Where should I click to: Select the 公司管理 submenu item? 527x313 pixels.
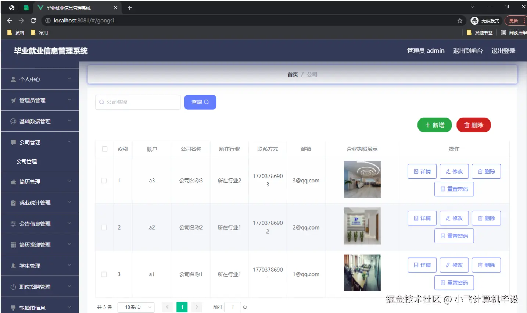click(26, 161)
